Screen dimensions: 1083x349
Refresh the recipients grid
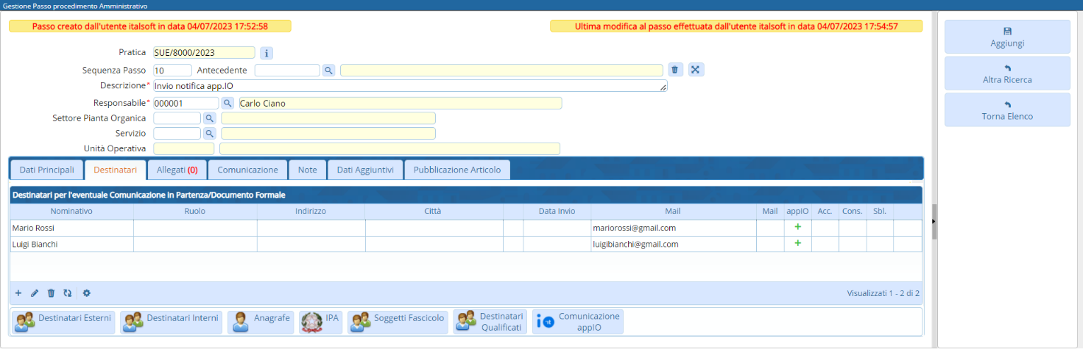pos(68,293)
